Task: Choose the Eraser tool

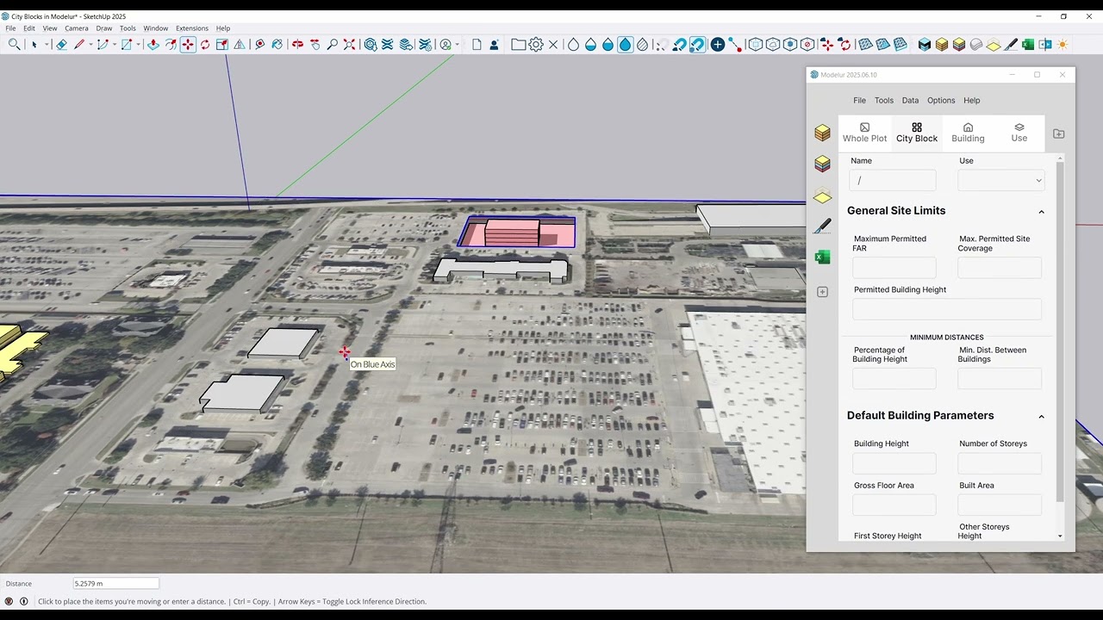Action: coord(62,45)
